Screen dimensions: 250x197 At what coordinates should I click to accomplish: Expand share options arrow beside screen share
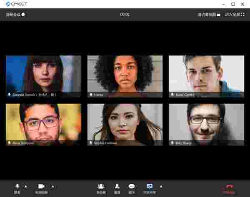point(161,186)
